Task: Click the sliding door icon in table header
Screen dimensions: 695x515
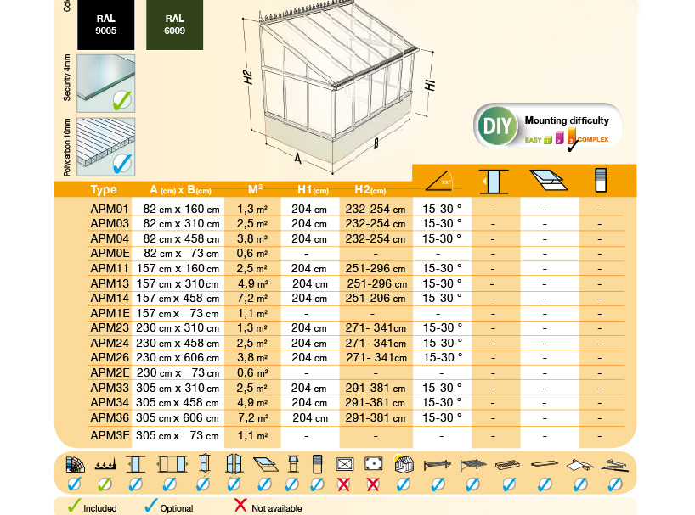Action: tap(494, 182)
